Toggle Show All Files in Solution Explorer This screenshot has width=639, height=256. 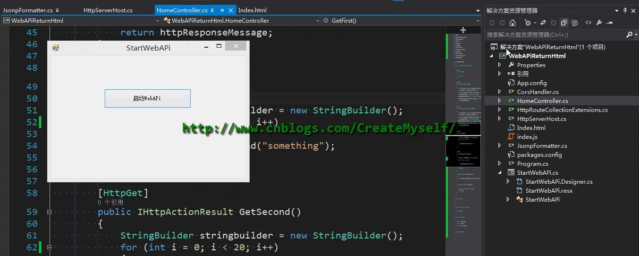click(574, 23)
